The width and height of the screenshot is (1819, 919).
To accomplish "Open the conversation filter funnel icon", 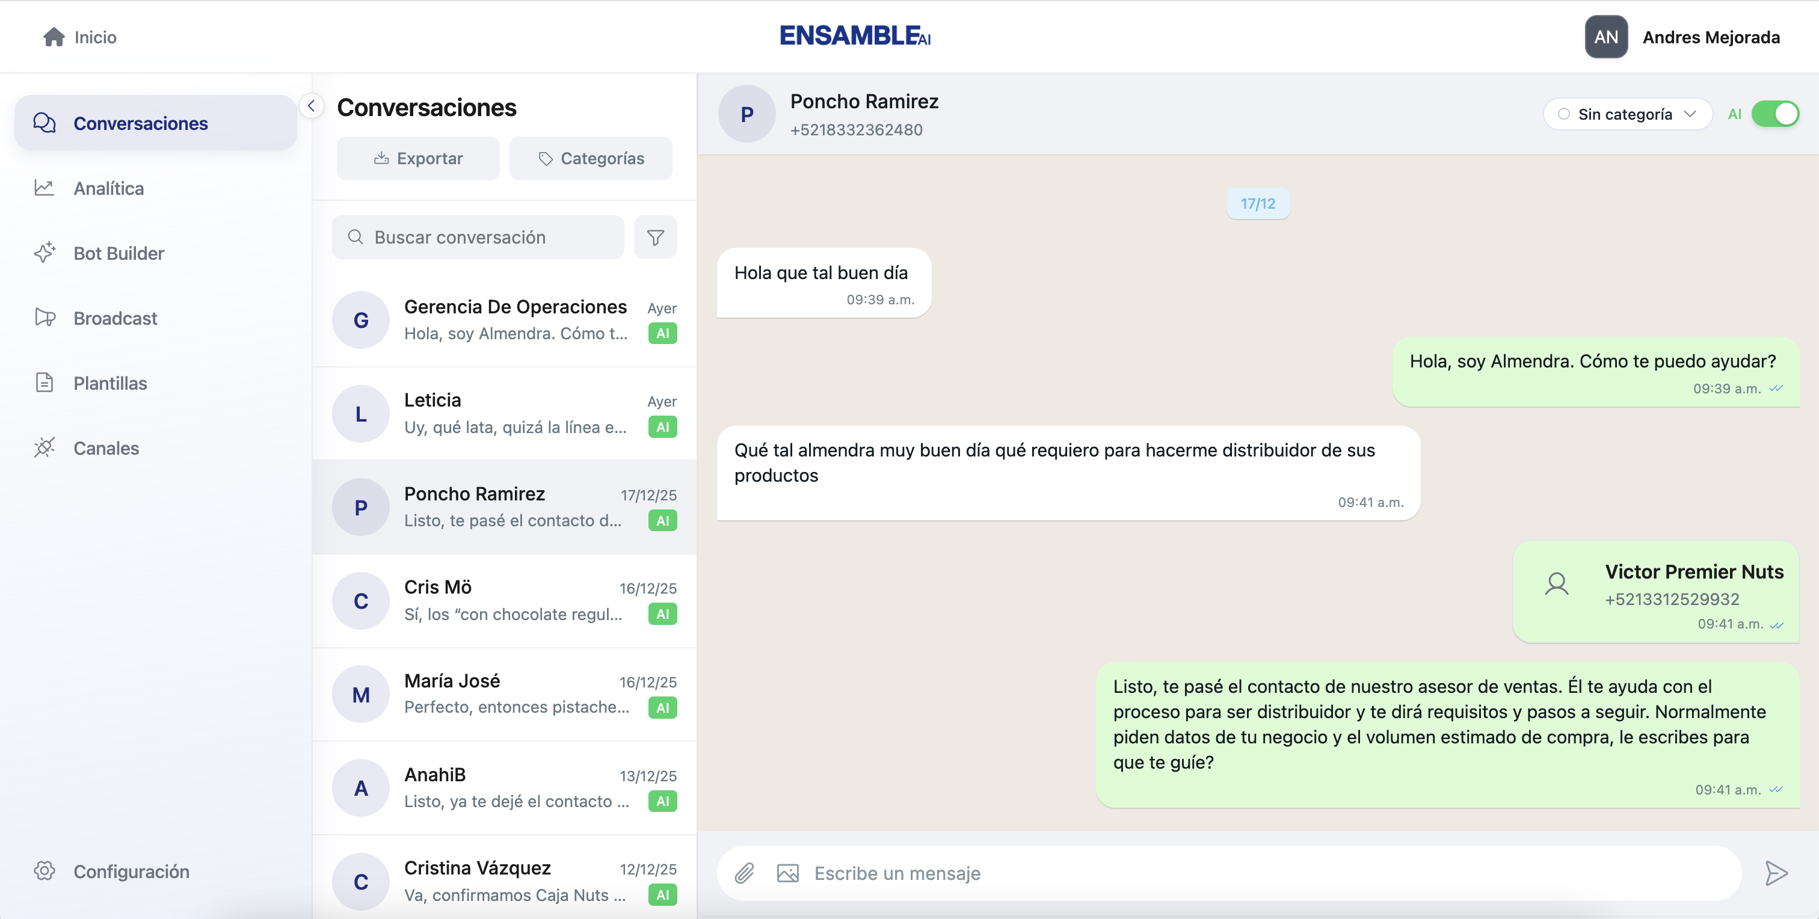I will pos(655,237).
